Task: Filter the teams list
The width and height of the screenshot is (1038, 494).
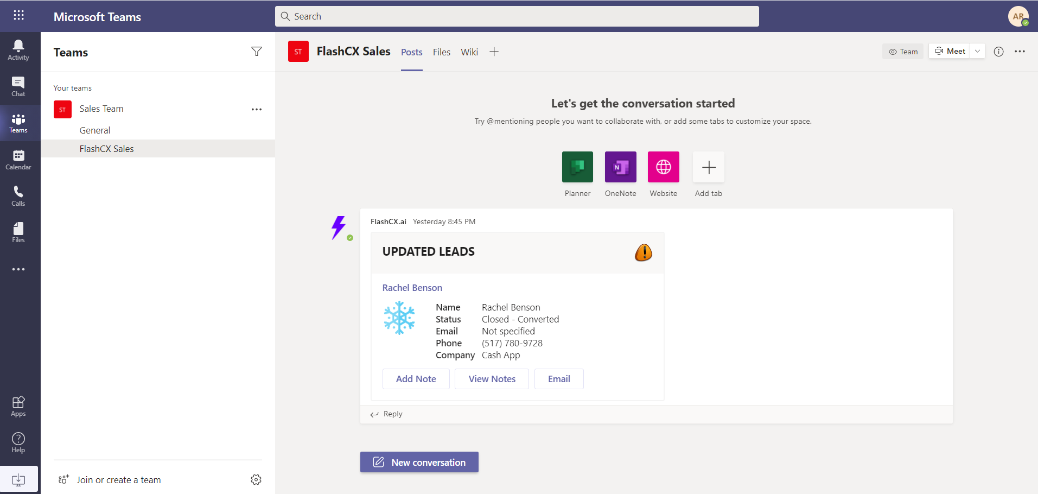Action: coord(257,52)
